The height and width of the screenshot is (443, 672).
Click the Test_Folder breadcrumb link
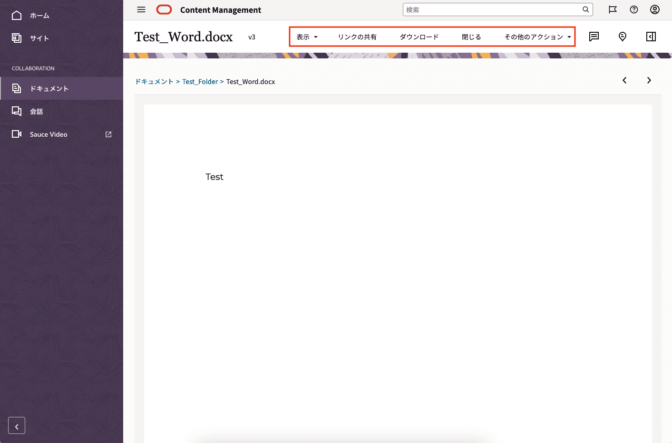tap(200, 82)
